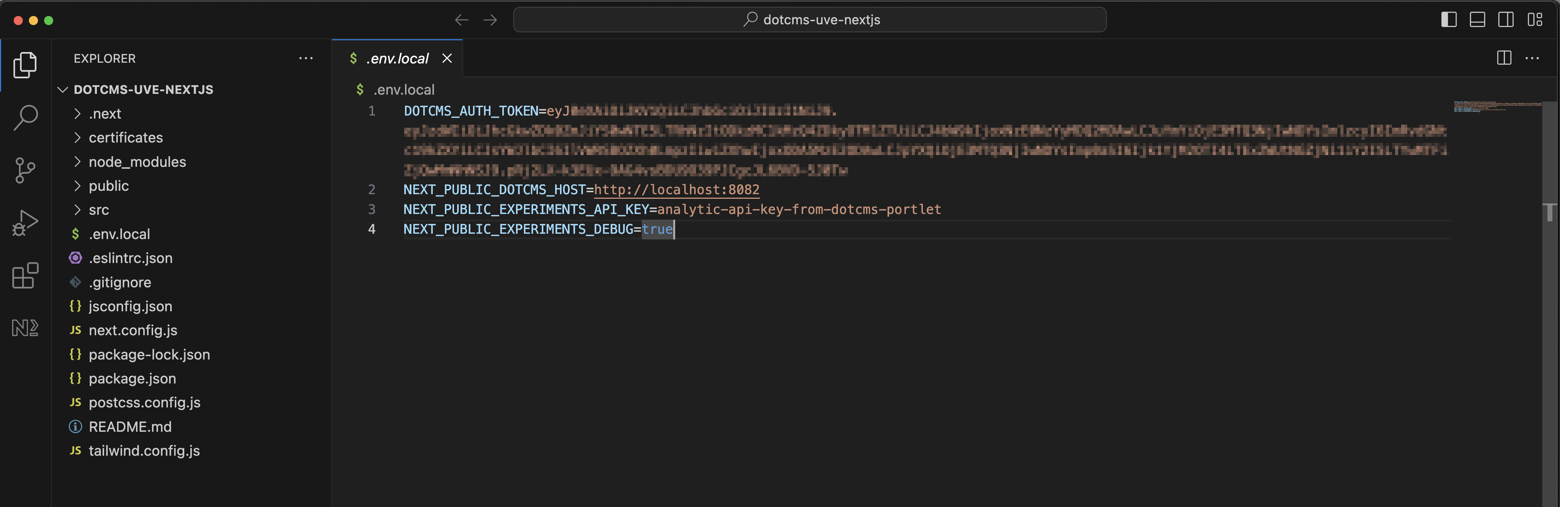The image size is (1560, 507).
Task: Click the DOTCMS_AUTH_TOKEN variable name
Action: pyautogui.click(x=471, y=111)
